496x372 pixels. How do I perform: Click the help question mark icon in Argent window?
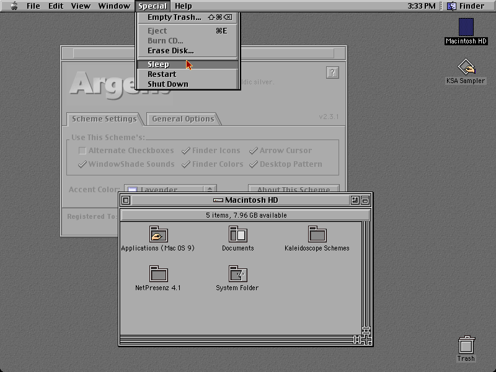pyautogui.click(x=332, y=73)
